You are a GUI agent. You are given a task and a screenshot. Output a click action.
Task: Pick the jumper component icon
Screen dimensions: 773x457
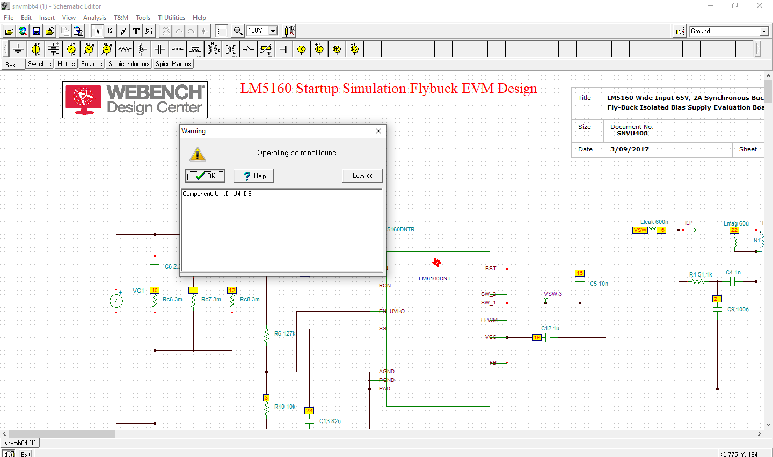pos(284,49)
